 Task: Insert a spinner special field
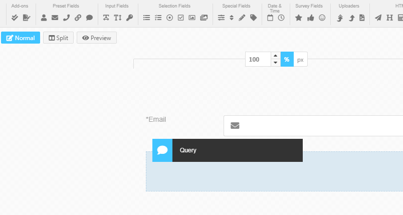[x=232, y=18]
